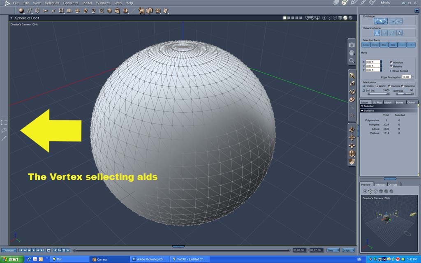Screen dimensions: 421x263
Task: Open the Construct menu
Action: point(71,3)
